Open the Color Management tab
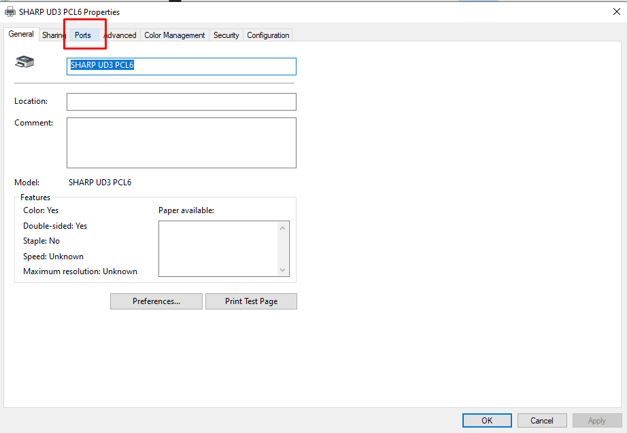The image size is (627, 433). (174, 35)
